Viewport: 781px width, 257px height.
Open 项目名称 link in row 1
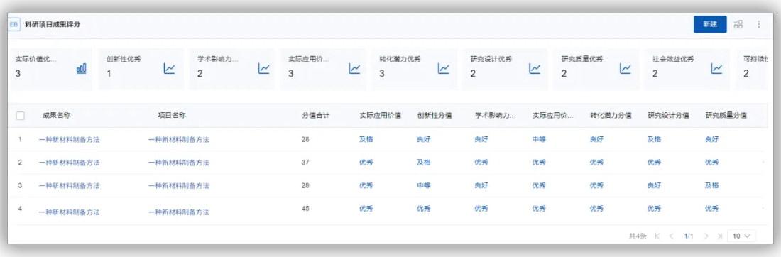point(178,139)
